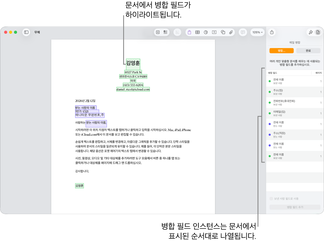Insert a text box from the toolbar

[x=214, y=32]
